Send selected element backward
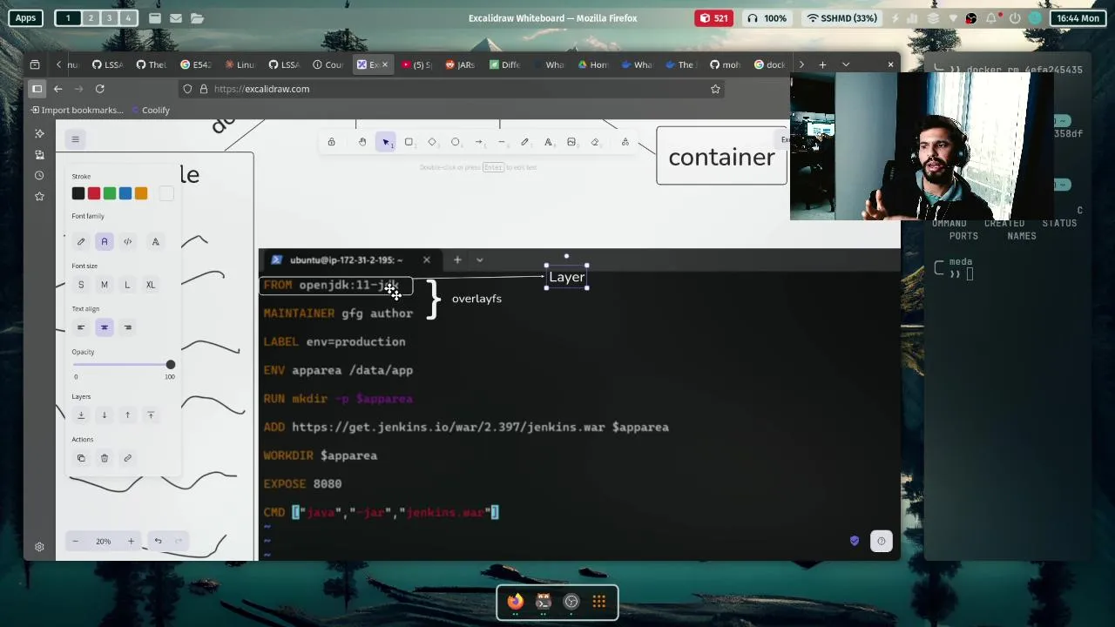The height and width of the screenshot is (627, 1115). [x=105, y=415]
